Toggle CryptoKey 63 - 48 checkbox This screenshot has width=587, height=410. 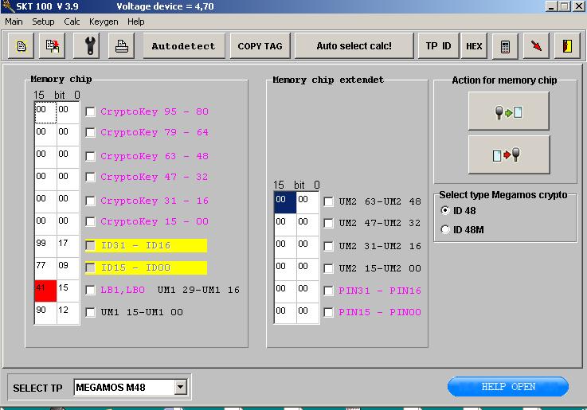90,156
